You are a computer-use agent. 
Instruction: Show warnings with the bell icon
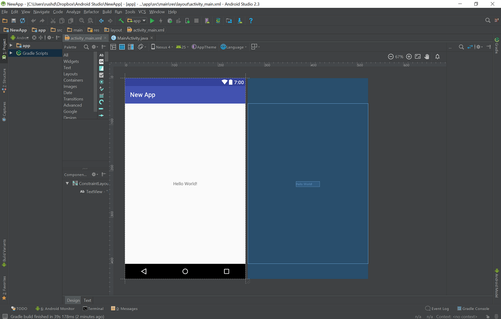point(438,57)
